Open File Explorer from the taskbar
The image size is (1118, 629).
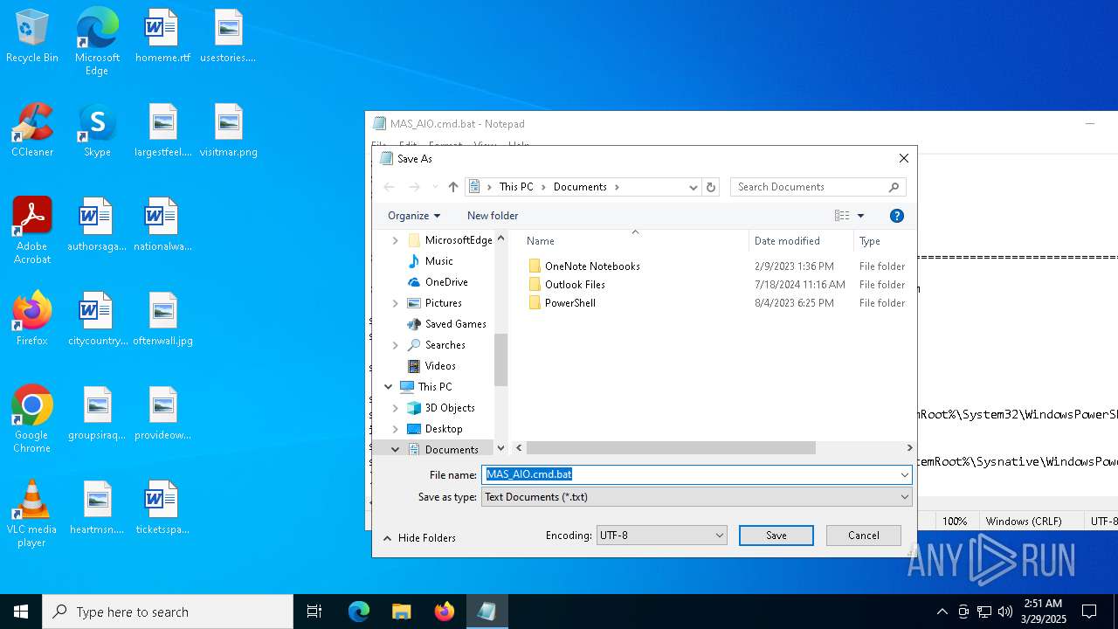[401, 612]
